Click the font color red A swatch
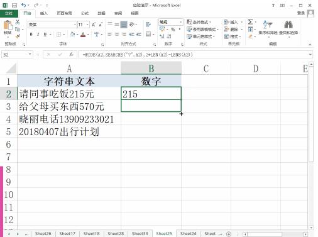The height and width of the screenshot is (237, 318). [83, 35]
